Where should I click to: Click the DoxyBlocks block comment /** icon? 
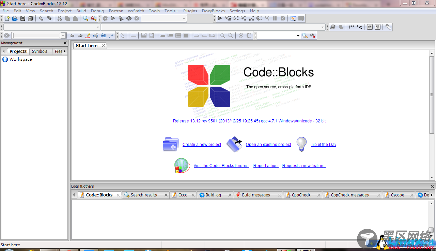pos(352,27)
